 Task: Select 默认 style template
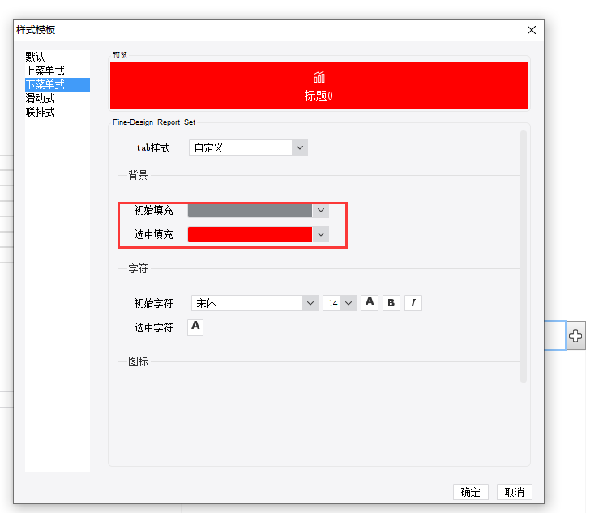coord(58,57)
